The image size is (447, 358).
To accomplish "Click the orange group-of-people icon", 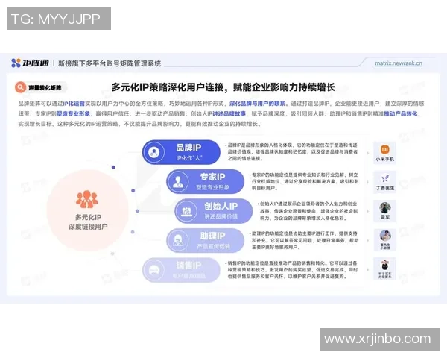I will (87, 199).
